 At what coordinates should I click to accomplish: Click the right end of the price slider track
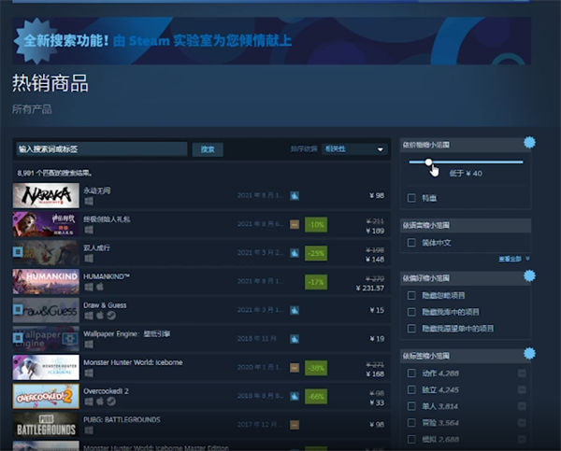(521, 162)
